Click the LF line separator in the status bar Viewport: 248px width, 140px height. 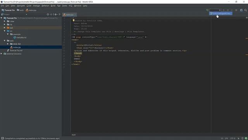tap(226, 138)
